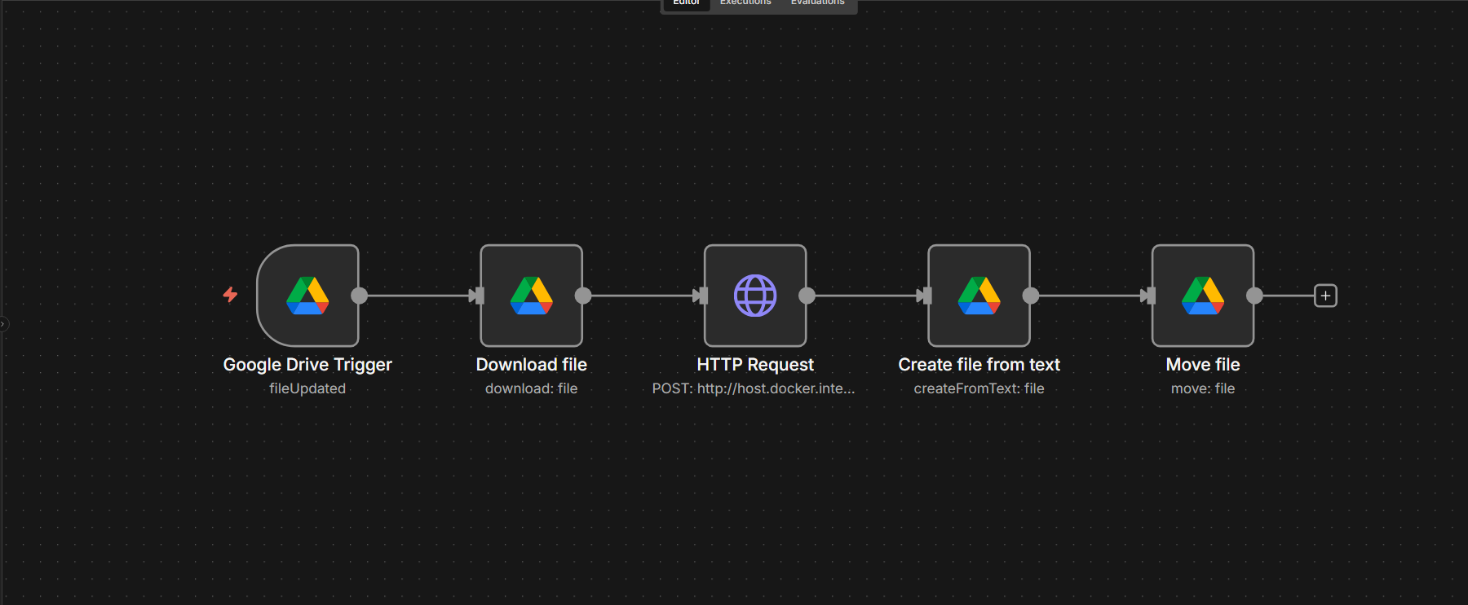1468x605 pixels.
Task: Click the input handle of HTTP Request
Action: (x=704, y=296)
